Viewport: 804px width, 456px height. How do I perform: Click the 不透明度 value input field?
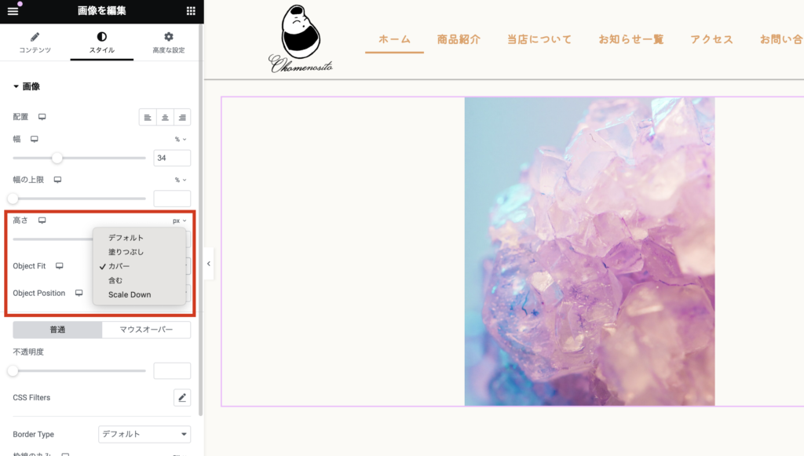(x=172, y=370)
